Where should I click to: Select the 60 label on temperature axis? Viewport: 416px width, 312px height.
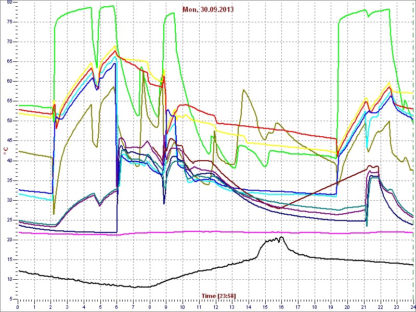(9, 82)
